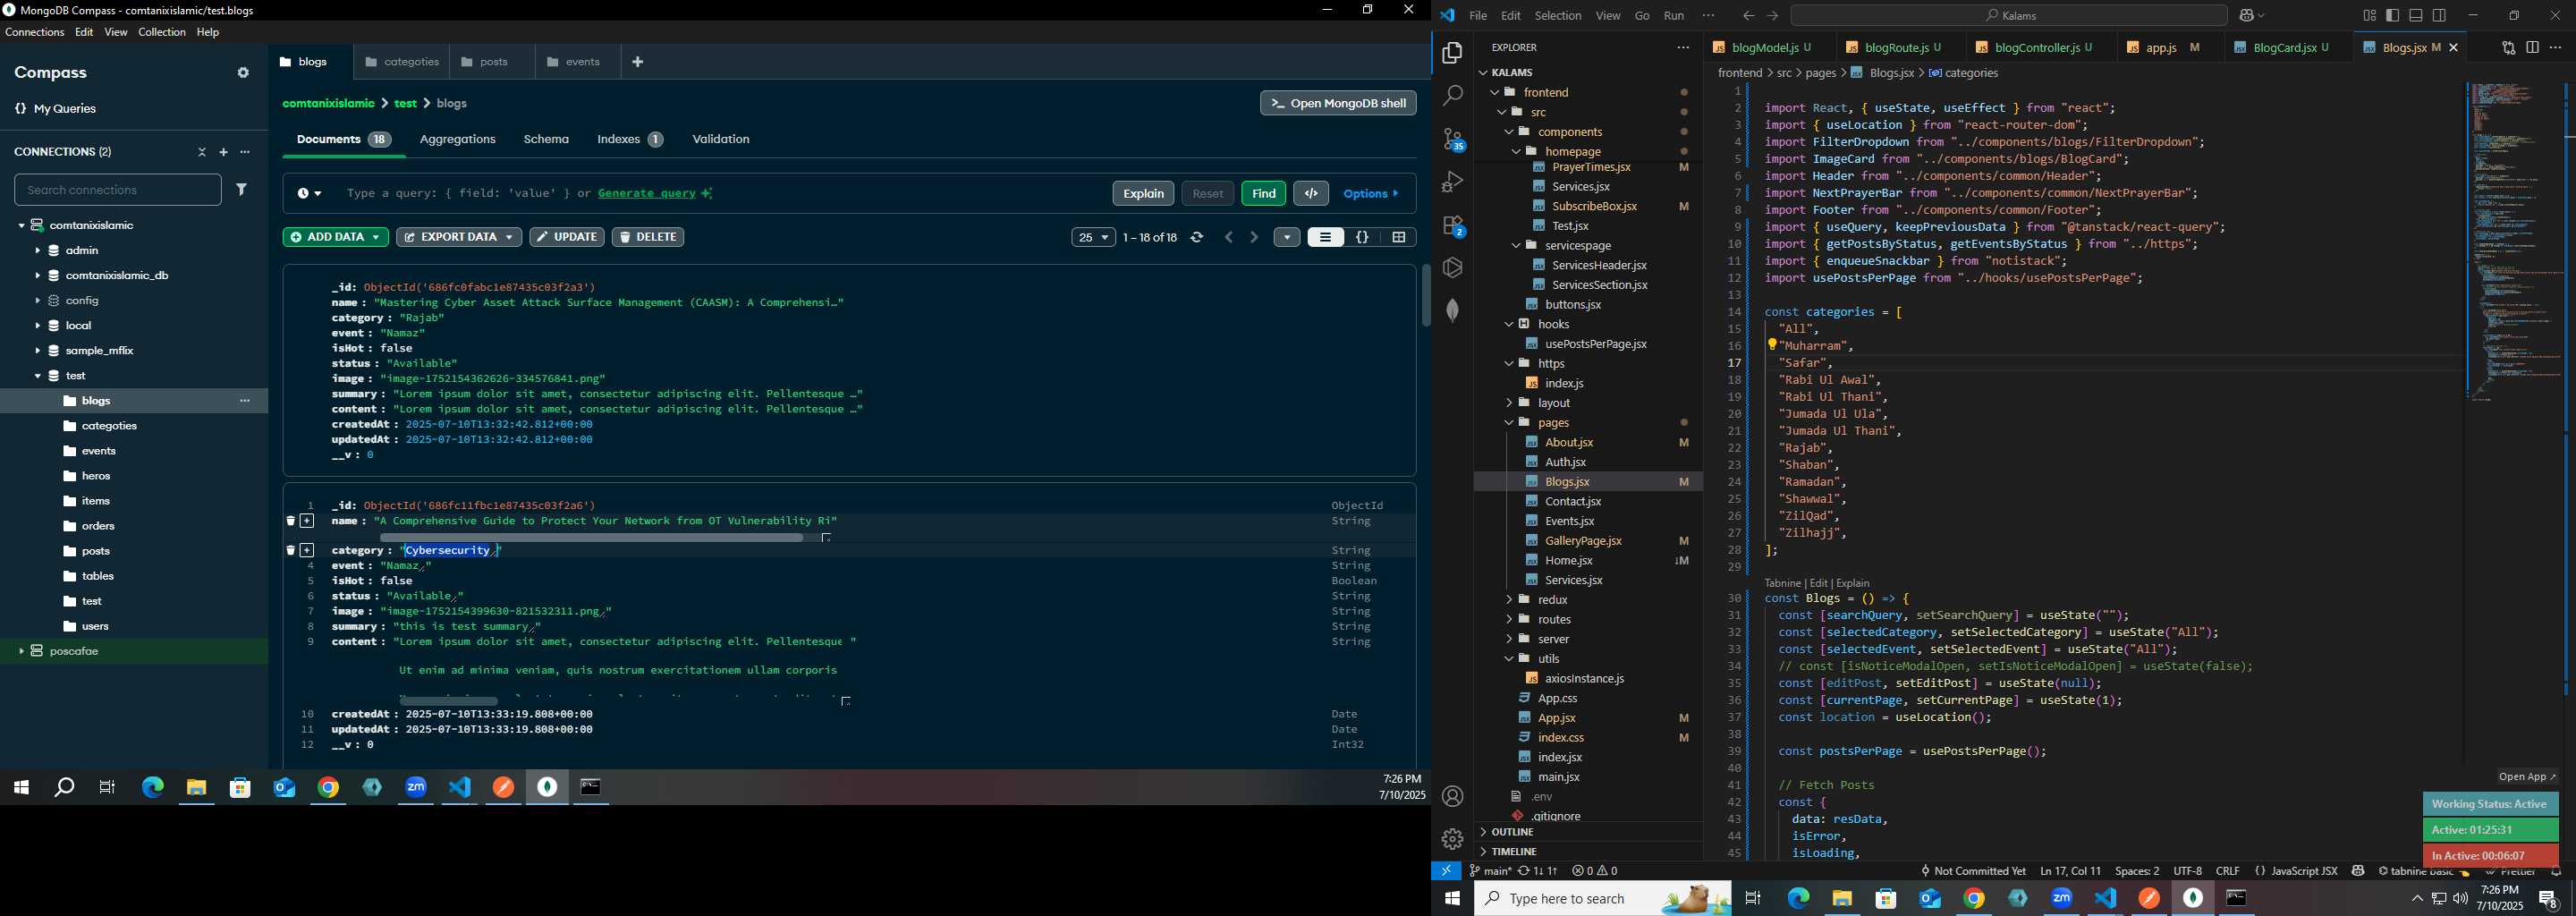Screen dimensions: 2576x916
Task: Open VS Code Search activity icon
Action: pyautogui.click(x=1453, y=96)
